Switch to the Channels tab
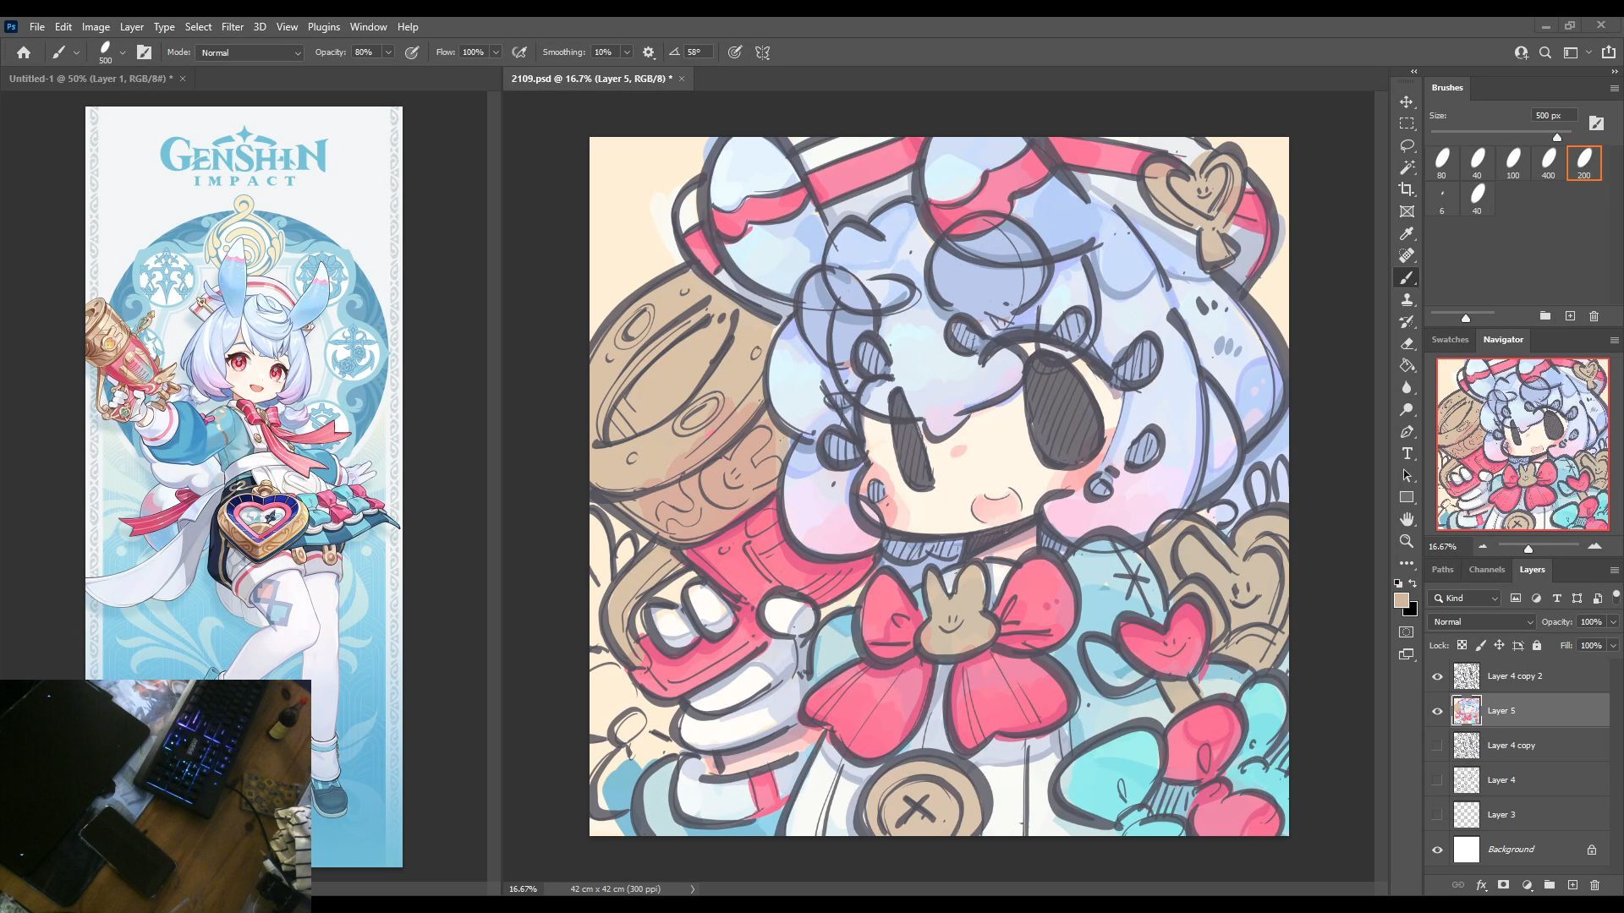Screen dimensions: 1624x913 tap(1486, 569)
